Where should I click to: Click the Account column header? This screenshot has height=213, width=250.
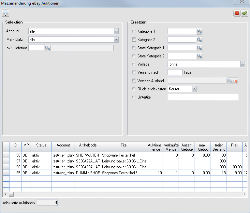63,147
